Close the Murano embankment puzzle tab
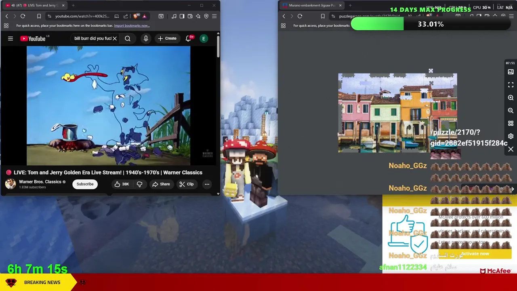Screen dimensions: 517x291 [340, 5]
